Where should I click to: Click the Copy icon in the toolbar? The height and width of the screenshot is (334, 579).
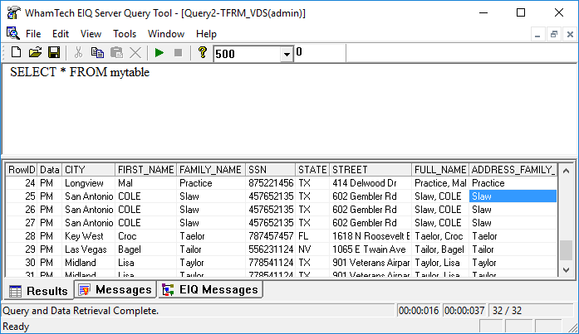click(x=97, y=52)
